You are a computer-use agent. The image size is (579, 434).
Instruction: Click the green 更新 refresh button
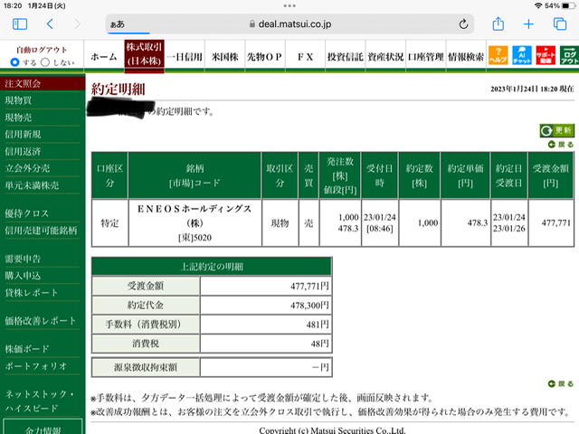click(557, 130)
